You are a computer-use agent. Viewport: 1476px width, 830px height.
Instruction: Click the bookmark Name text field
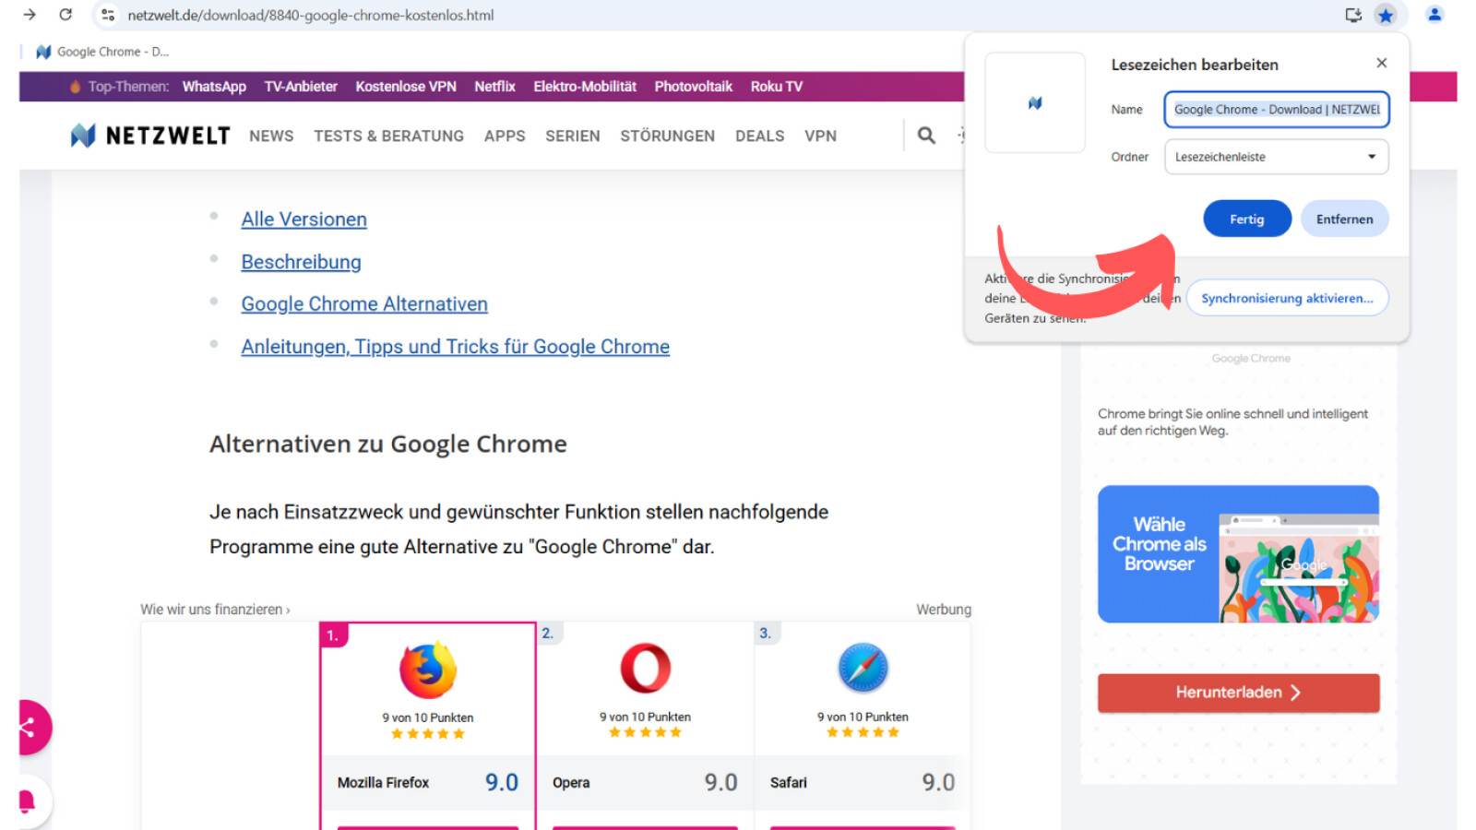(x=1277, y=109)
